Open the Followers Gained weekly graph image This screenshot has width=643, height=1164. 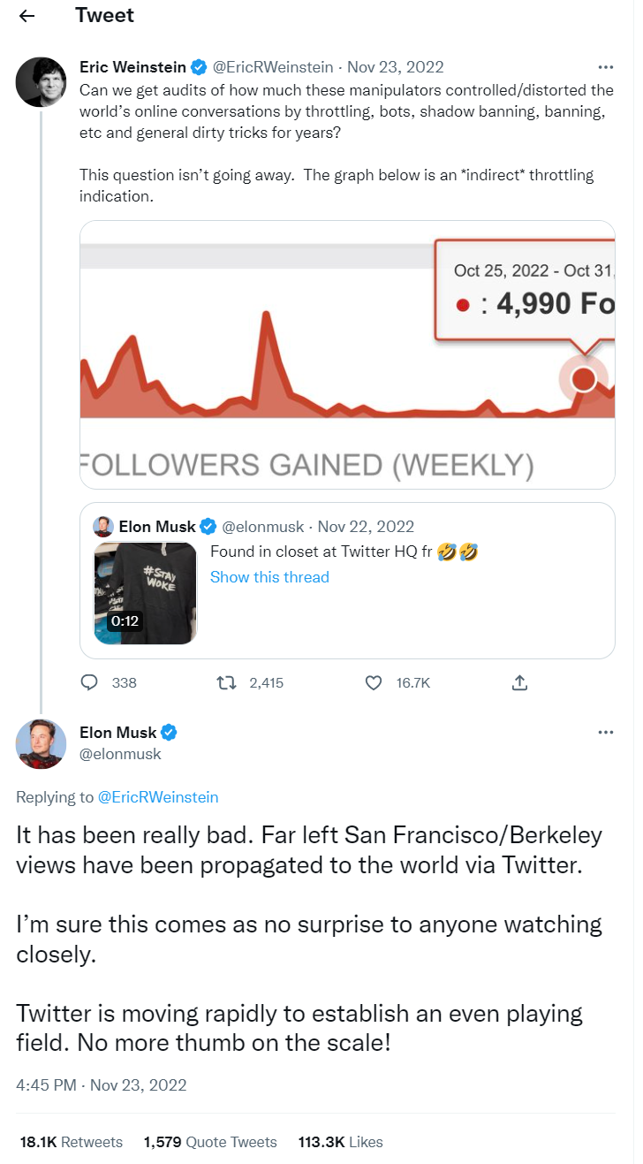click(x=347, y=354)
